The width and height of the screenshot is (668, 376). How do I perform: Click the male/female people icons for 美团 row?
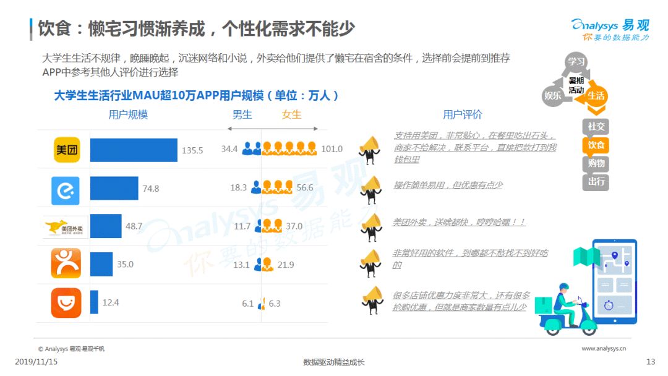[280, 148]
